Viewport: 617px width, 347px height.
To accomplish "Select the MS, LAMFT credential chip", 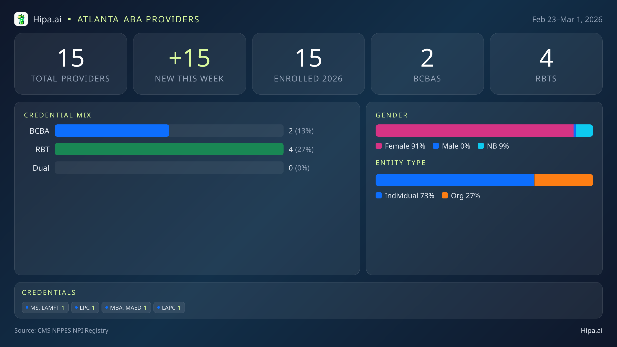I will (45, 307).
